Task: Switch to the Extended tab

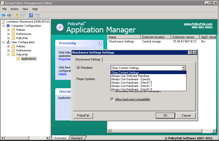Action: 60,138
